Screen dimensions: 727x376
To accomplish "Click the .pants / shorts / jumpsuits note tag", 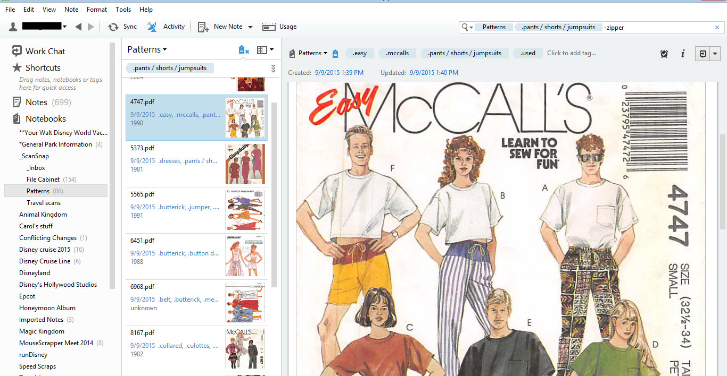I will [465, 53].
